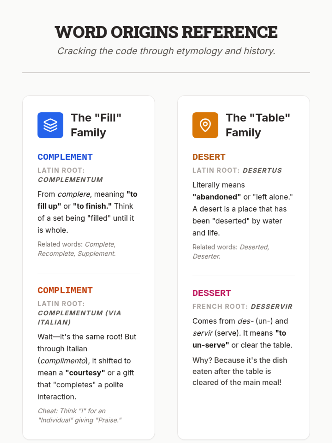Click the "Why? Because it's the dish" paragraph
This screenshot has height=443, width=332.
[240, 371]
